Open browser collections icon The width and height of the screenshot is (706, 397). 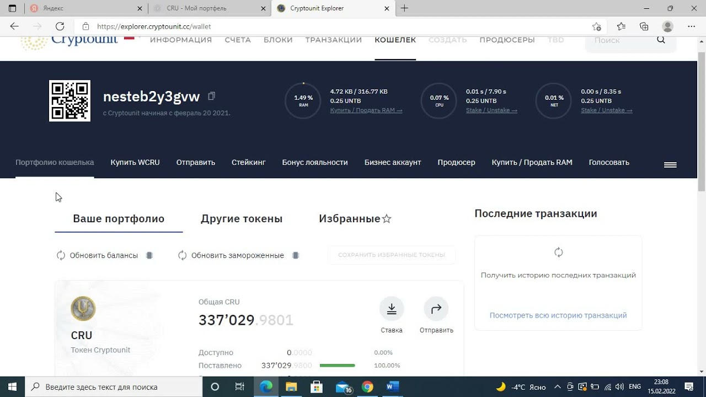coord(644,26)
